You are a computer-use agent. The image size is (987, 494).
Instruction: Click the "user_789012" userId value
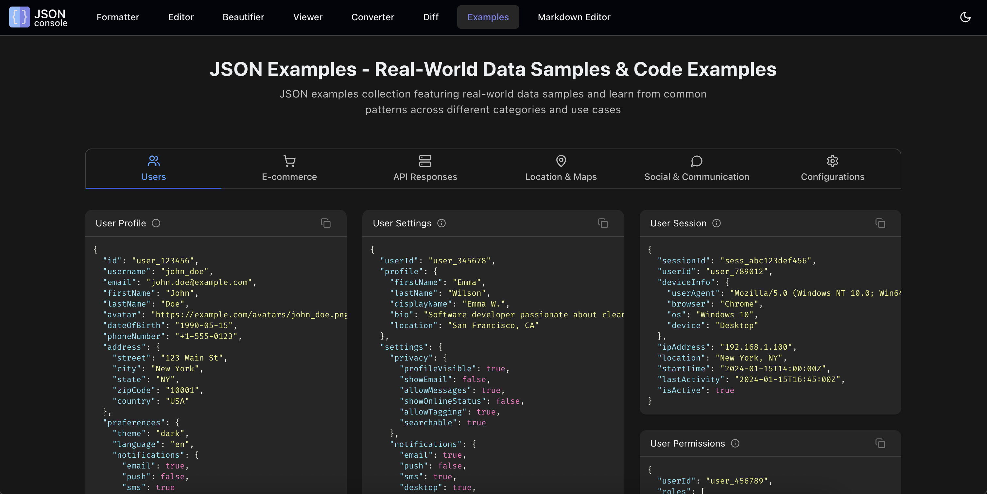(736, 271)
